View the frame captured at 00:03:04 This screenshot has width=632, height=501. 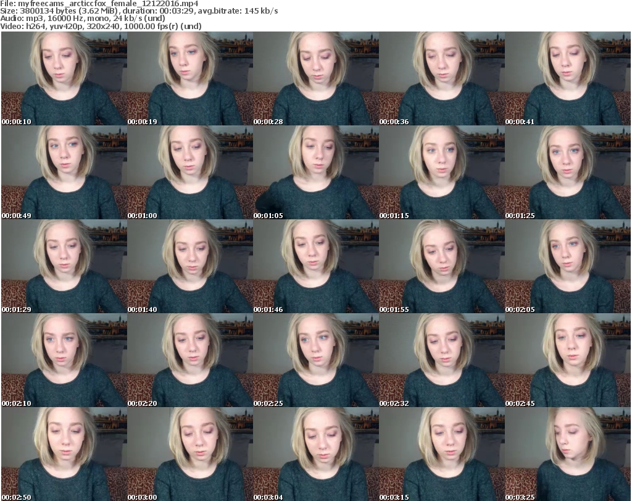(x=315, y=454)
